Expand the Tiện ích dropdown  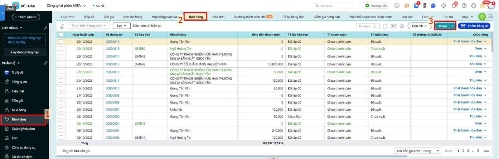(x=419, y=26)
